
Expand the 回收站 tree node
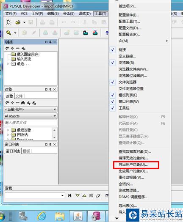pos(8,134)
